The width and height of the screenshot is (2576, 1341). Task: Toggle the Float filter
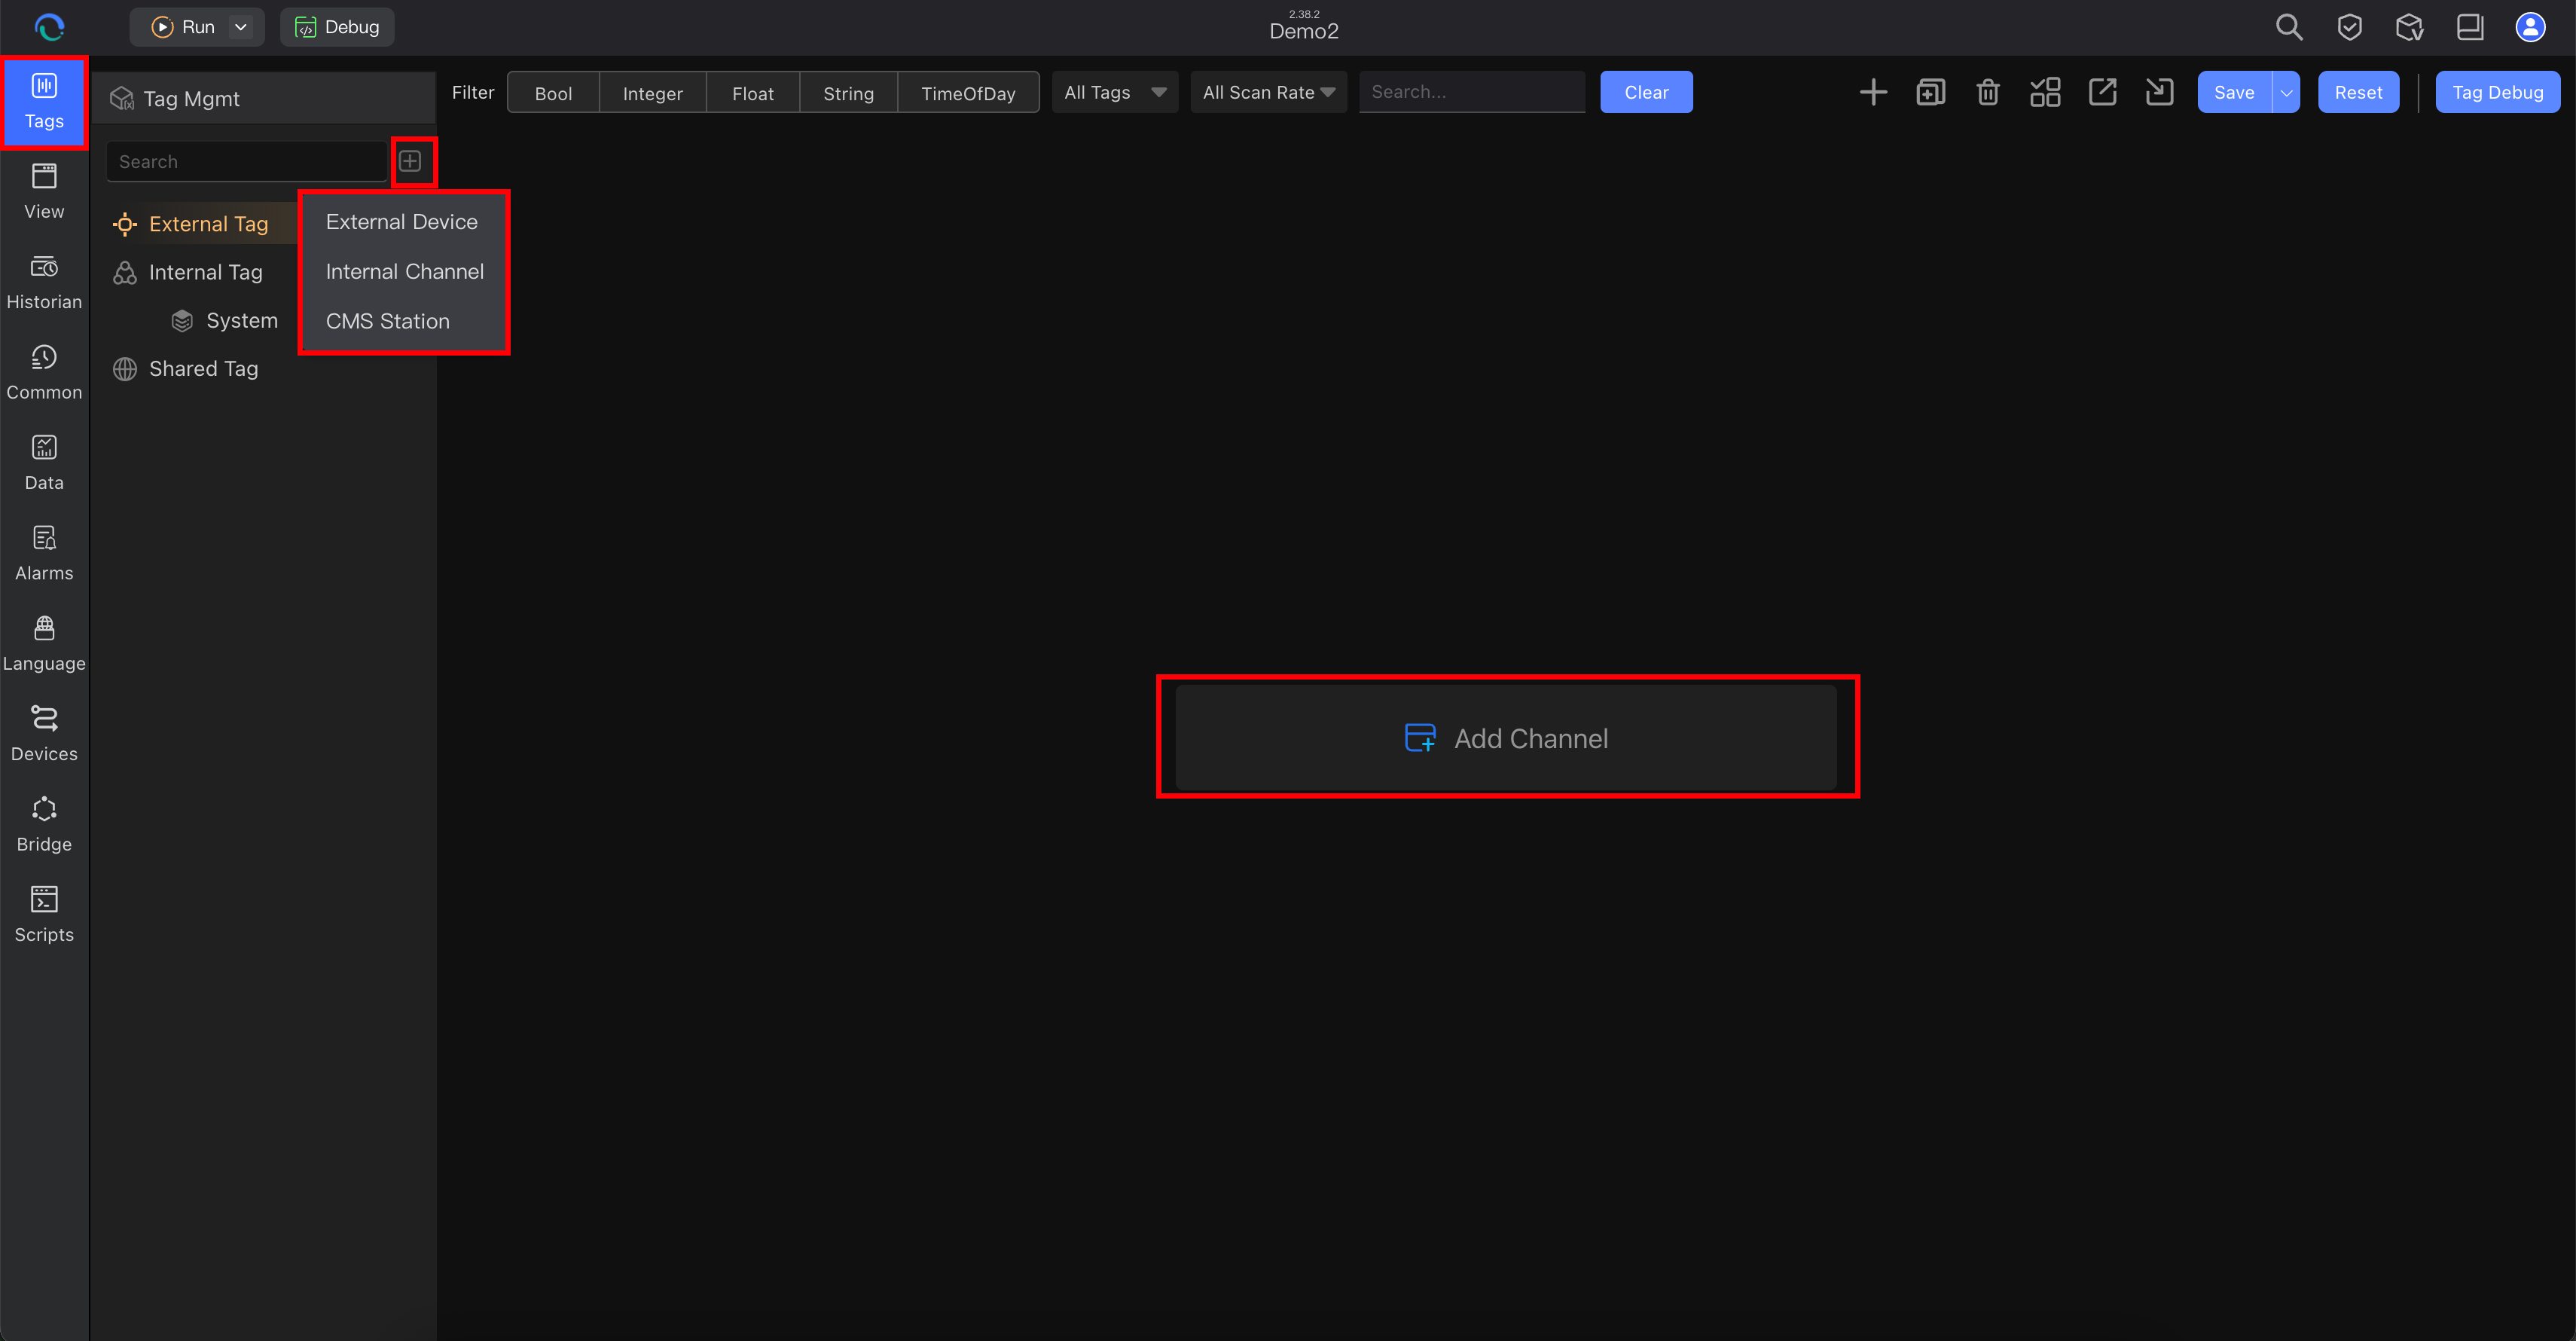753,93
